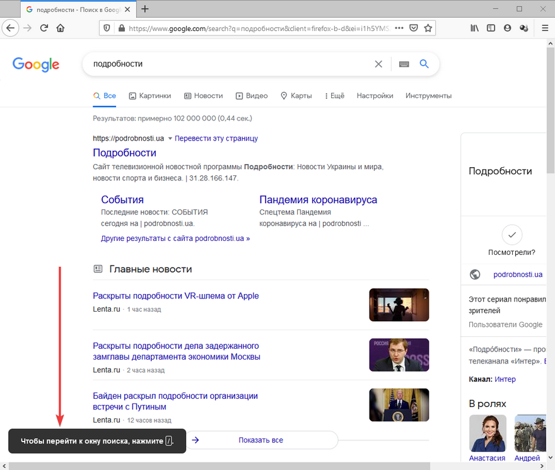Open Firefox account icon
This screenshot has height=470, width=555.
(507, 28)
